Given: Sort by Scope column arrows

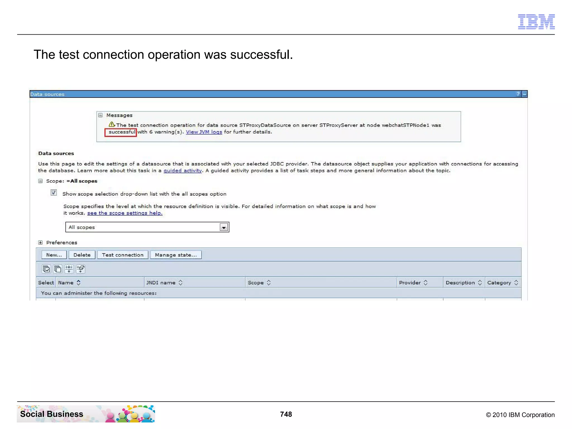Looking at the screenshot, I should [x=269, y=283].
